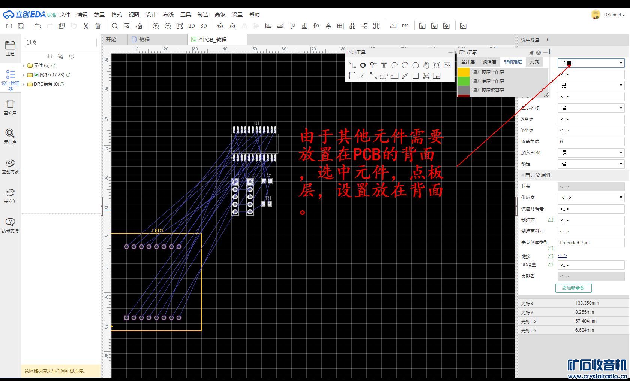Open the 布线 menu
630x381 pixels.
pyautogui.click(x=168, y=15)
